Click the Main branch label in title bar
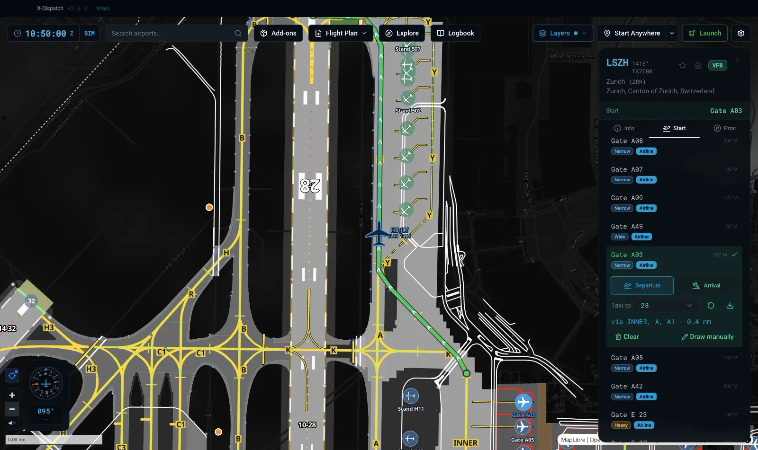The width and height of the screenshot is (758, 450). pos(103,8)
